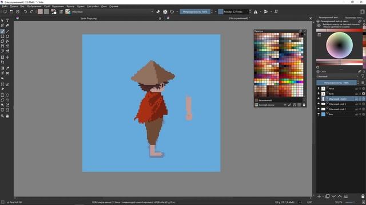This screenshot has width=366, height=205.
Task: Select the Body layer row
Action: coord(341,93)
